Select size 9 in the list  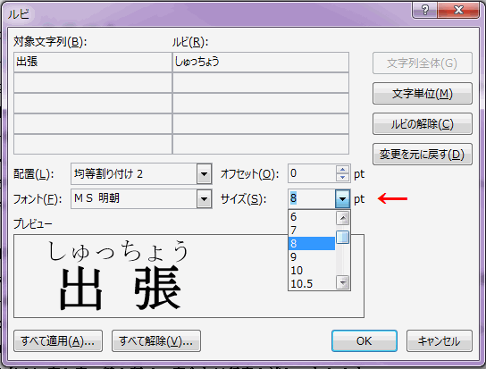point(312,256)
